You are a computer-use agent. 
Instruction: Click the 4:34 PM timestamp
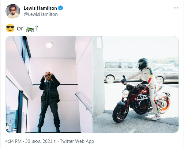pos(13,141)
